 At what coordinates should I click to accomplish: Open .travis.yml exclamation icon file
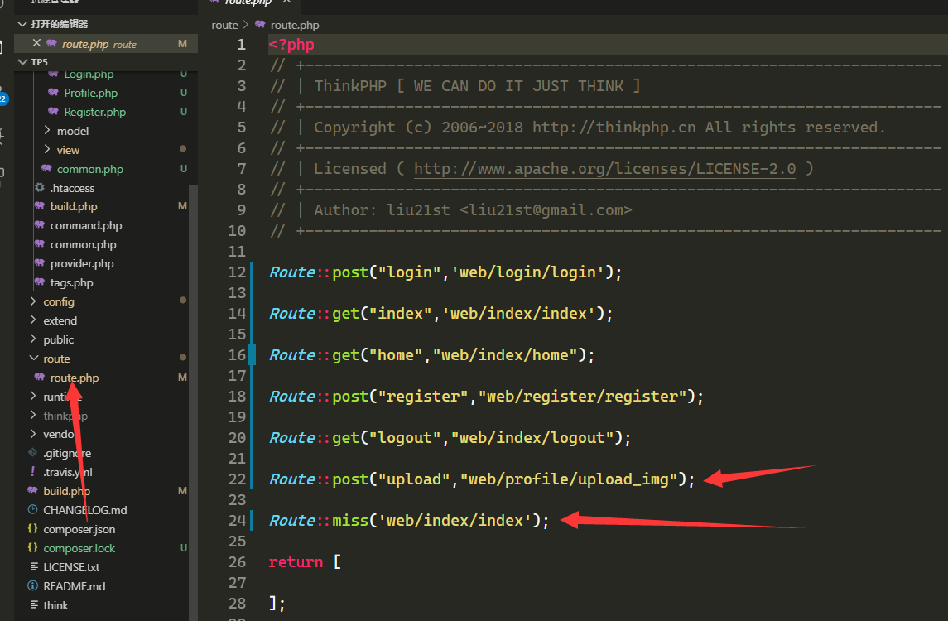[32, 472]
